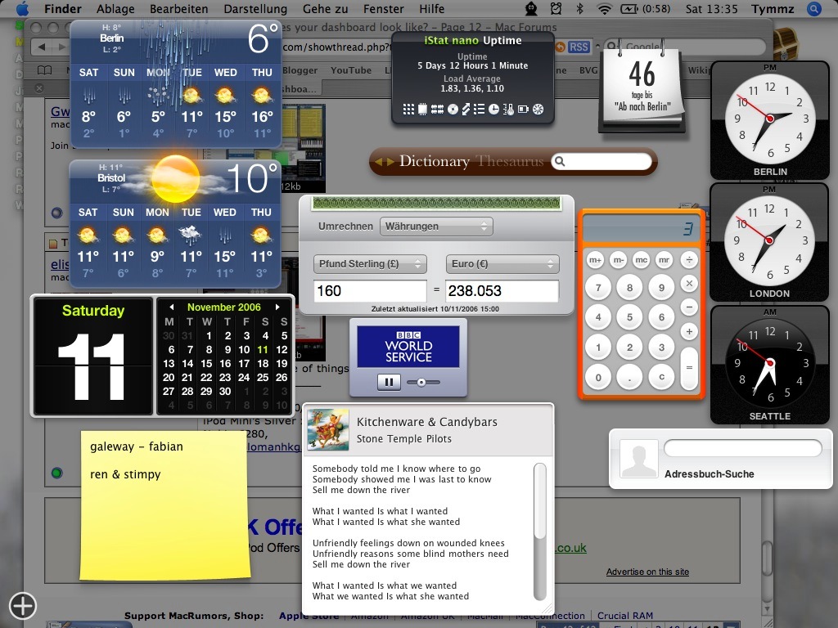This screenshot has width=838, height=628.
Task: Open the Umrechnen Währungen dropdown
Action: click(436, 227)
